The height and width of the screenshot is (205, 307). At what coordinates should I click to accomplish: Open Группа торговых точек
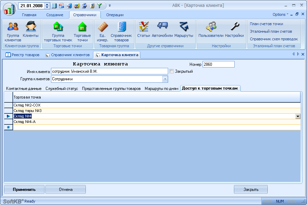(58, 32)
